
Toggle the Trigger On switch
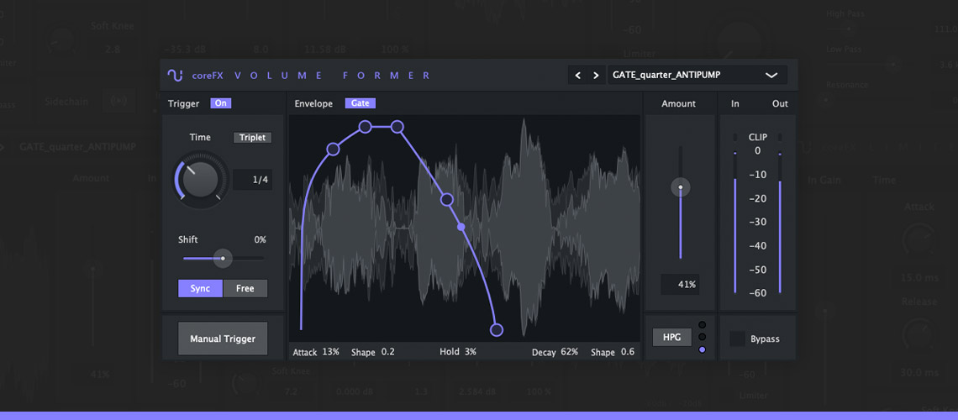220,103
